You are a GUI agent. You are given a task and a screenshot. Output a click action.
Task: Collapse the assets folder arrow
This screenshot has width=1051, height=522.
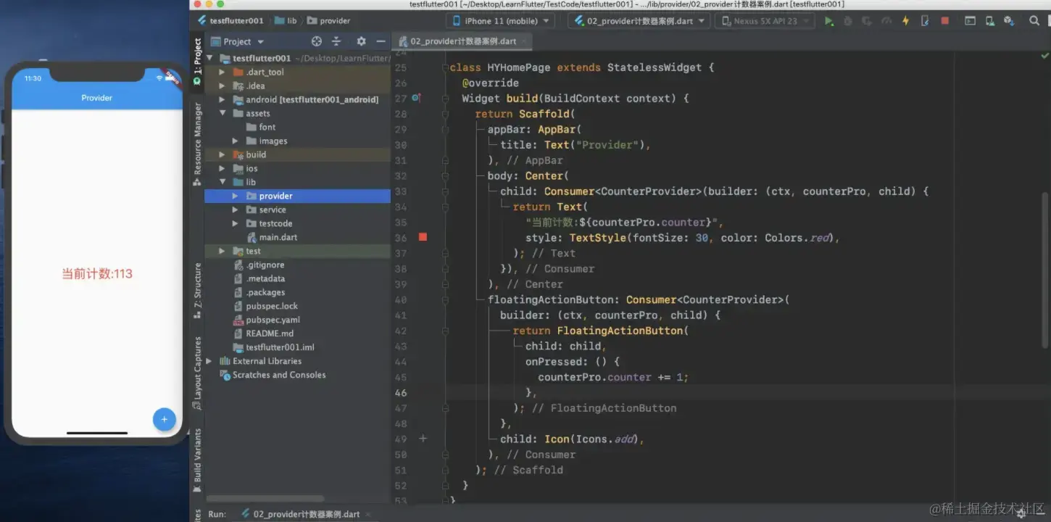coord(223,113)
